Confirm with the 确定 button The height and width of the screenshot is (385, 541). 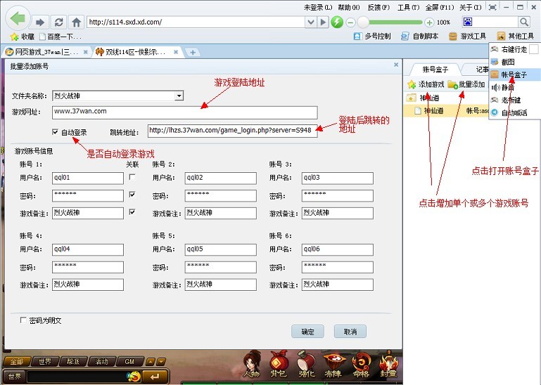pos(307,332)
